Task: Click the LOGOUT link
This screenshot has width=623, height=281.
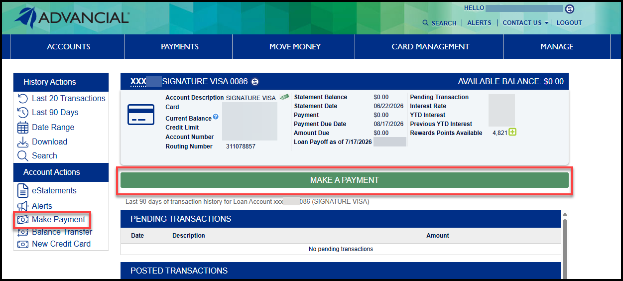Action: 569,23
